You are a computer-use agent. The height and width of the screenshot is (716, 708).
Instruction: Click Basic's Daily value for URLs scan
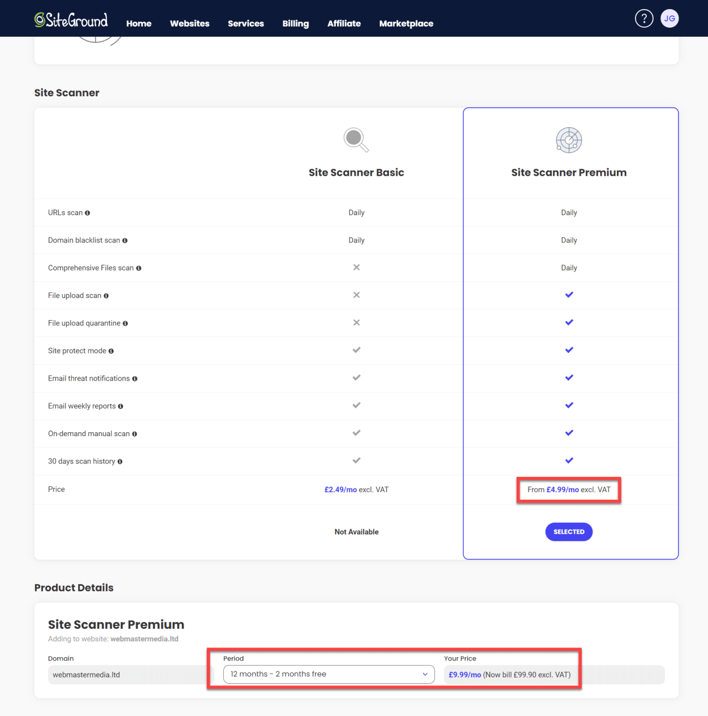click(356, 213)
